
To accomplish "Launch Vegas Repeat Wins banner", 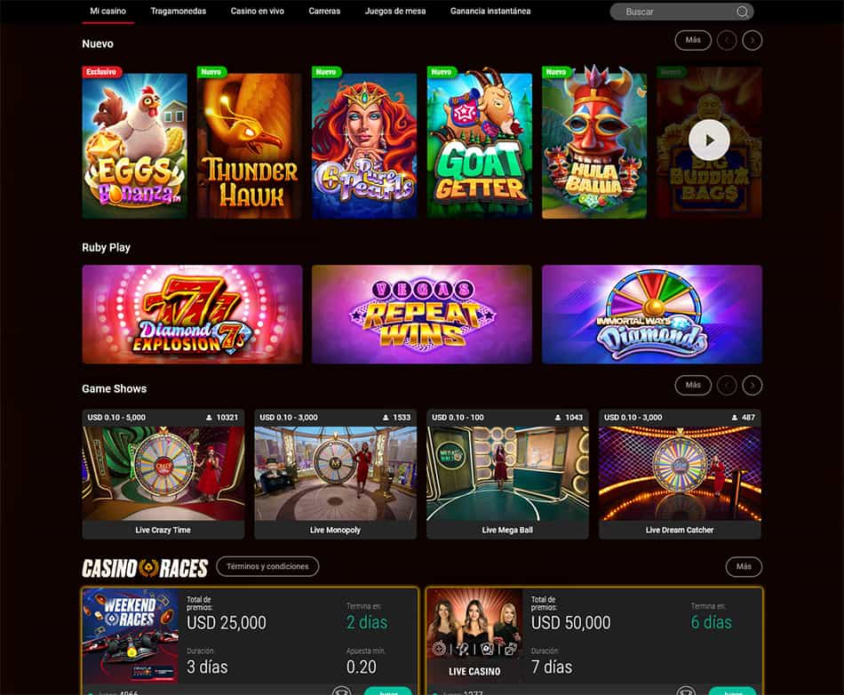I will click(421, 315).
